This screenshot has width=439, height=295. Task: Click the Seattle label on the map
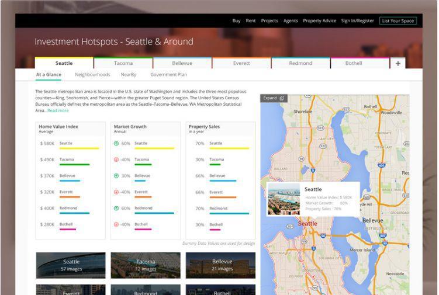pyautogui.click(x=307, y=224)
